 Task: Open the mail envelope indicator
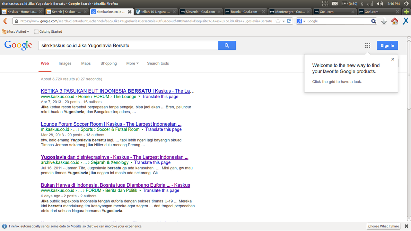pos(335,4)
